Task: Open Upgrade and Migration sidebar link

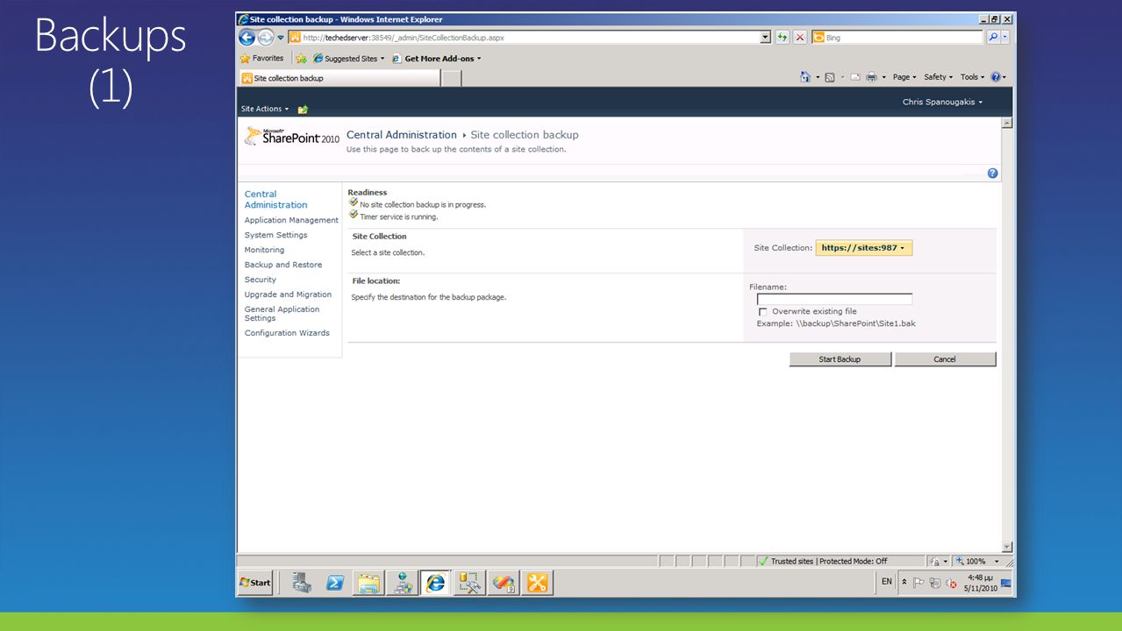Action: click(x=288, y=294)
